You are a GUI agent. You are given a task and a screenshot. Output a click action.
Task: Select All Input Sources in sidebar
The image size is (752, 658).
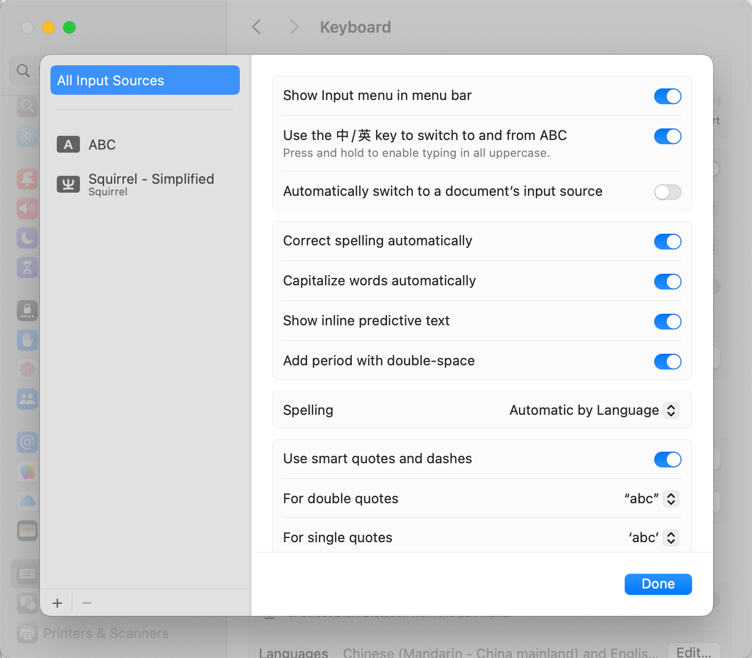tap(145, 80)
